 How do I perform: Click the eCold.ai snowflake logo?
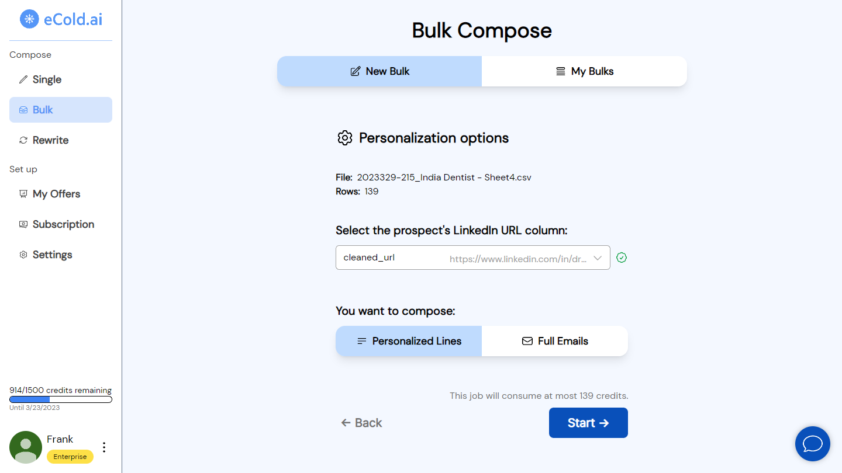coord(29,19)
